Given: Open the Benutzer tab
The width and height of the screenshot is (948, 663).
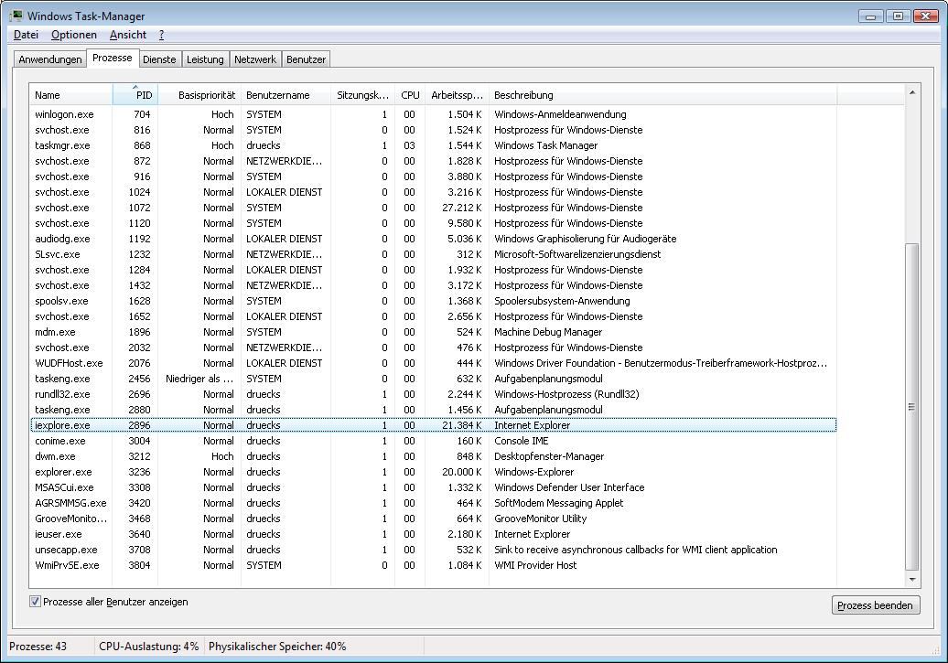Looking at the screenshot, I should pos(306,59).
